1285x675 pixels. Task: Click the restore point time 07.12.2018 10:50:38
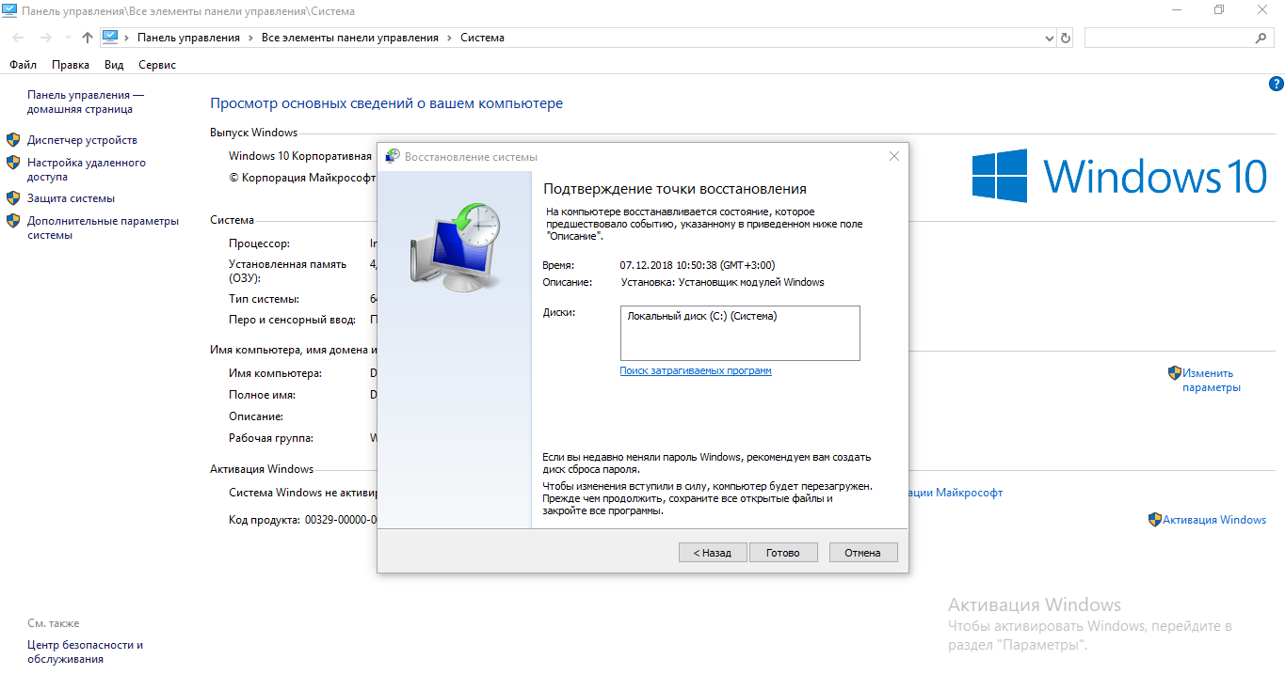[698, 265]
